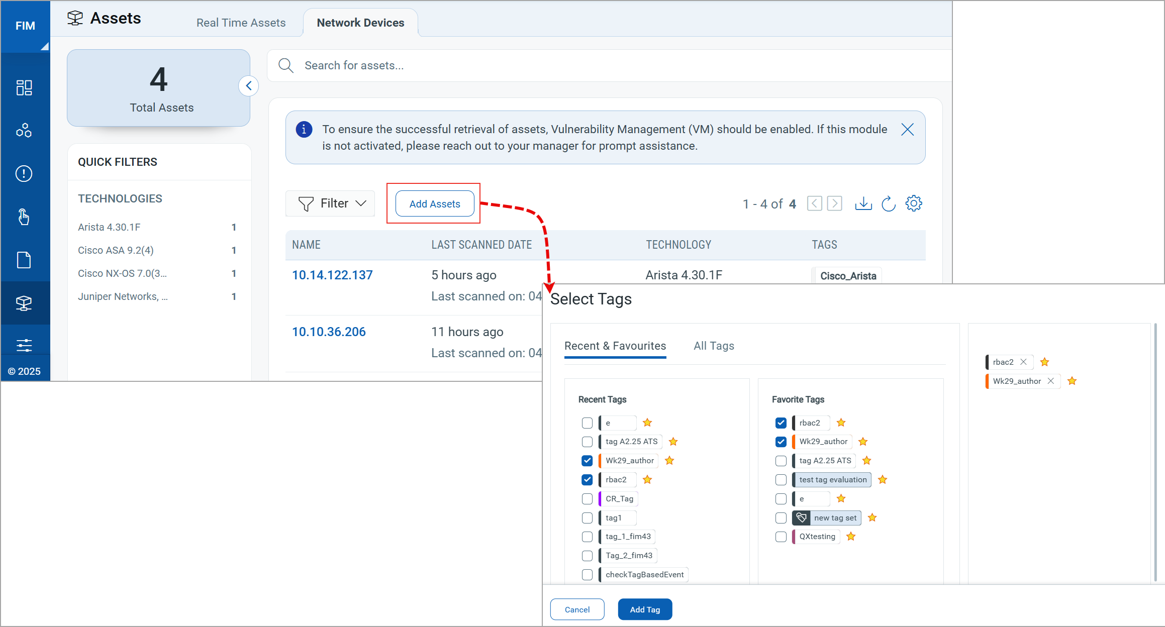The image size is (1165, 627).
Task: Select the Network Devices tab
Action: 360,23
